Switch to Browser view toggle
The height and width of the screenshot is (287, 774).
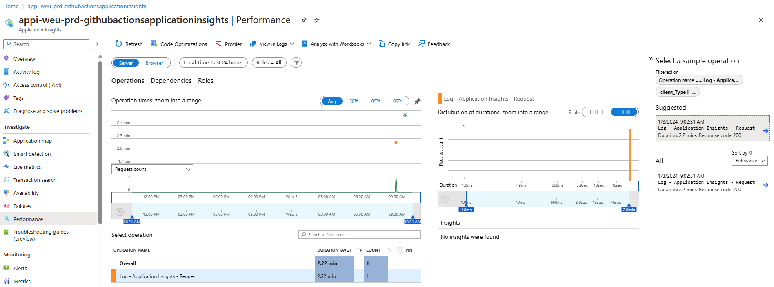point(154,63)
